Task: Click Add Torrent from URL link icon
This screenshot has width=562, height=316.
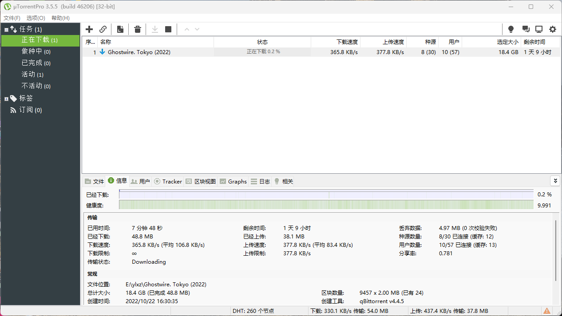Action: 103,29
